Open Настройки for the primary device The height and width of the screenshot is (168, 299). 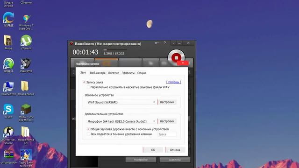click(167, 102)
